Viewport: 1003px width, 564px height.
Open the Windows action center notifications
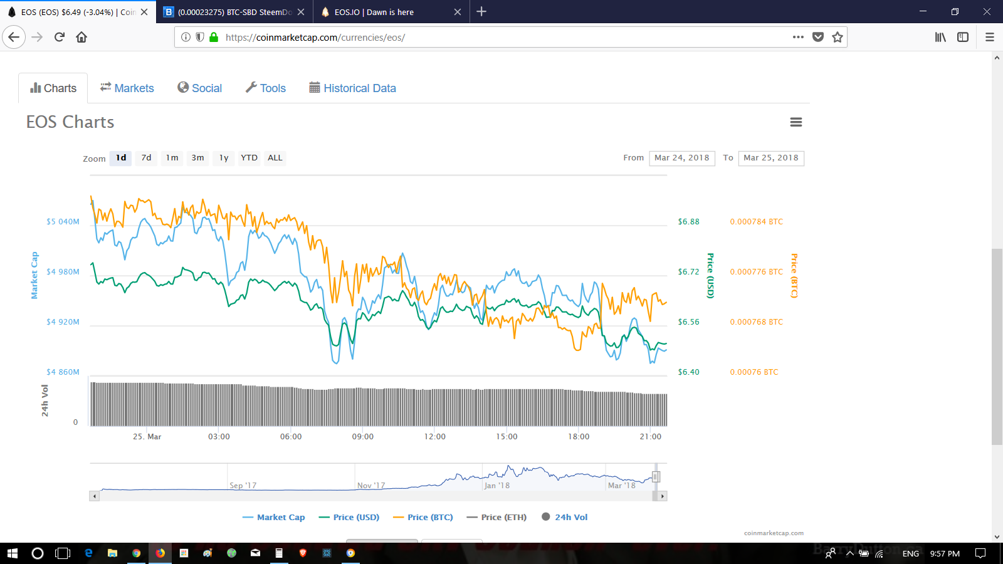(x=980, y=553)
